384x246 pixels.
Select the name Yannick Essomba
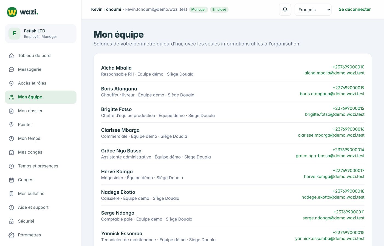pos(122,234)
